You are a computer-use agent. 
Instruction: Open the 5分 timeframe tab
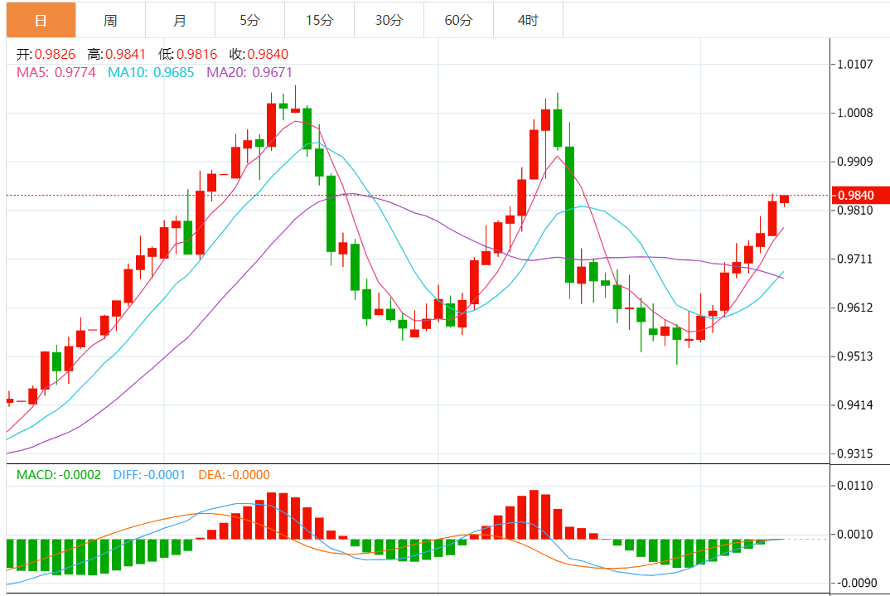(249, 21)
